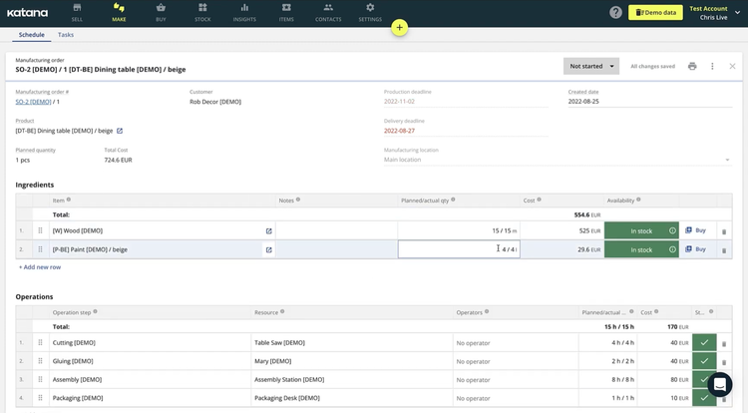Image resolution: width=748 pixels, height=413 pixels.
Task: Go to the Stock menu
Action: [x=202, y=12]
